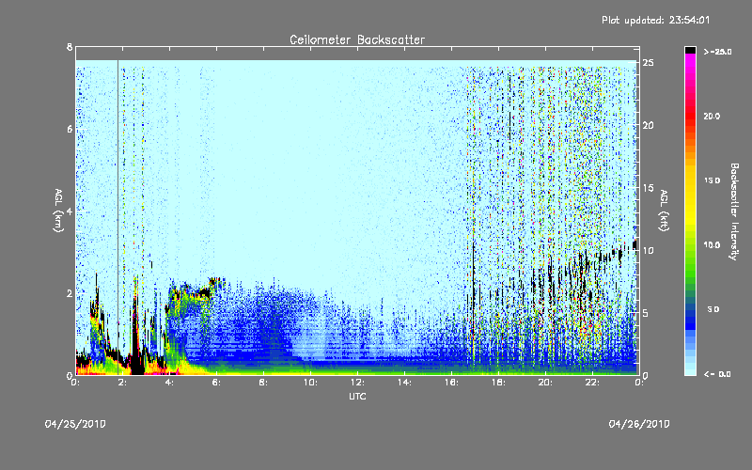Click the '10:' UTC tick label
The height and width of the screenshot is (470, 752).
tap(310, 383)
